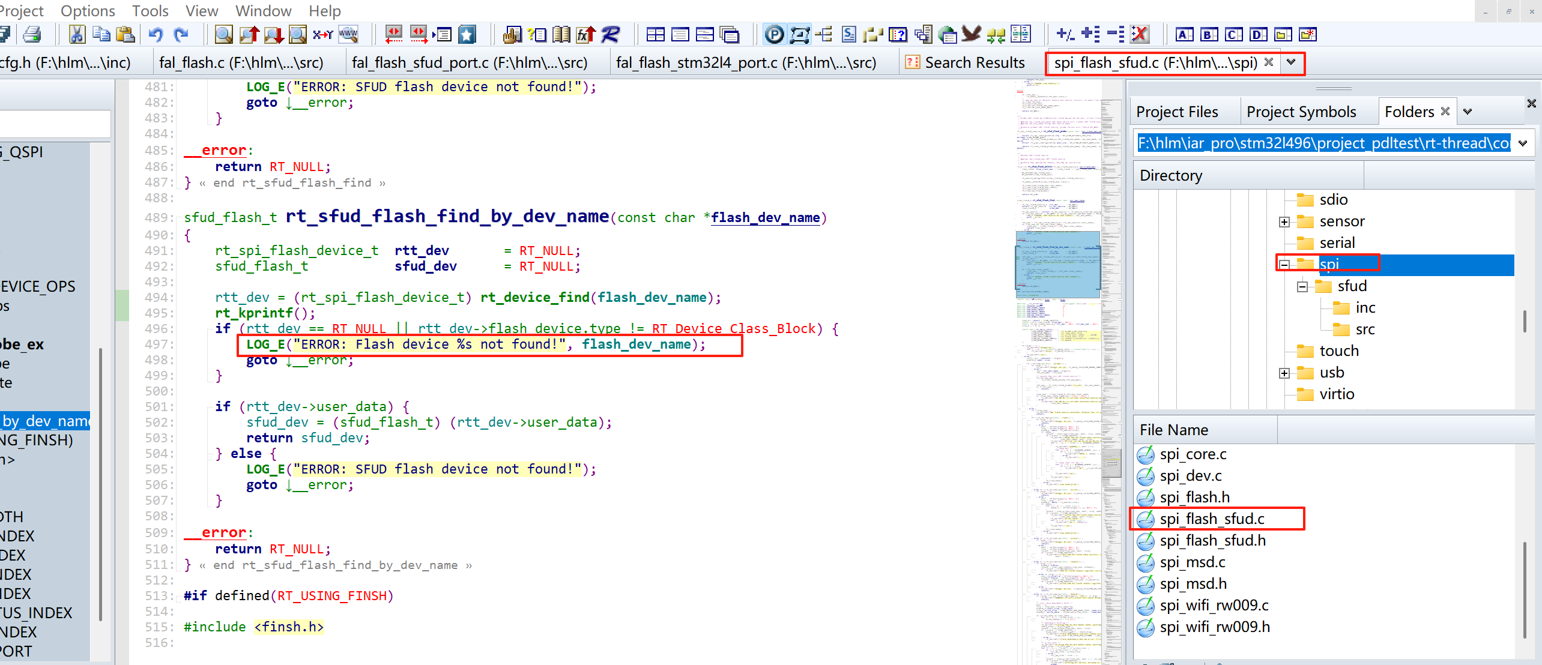
Task: Switch to the Project Symbols panel
Action: coord(1301,112)
